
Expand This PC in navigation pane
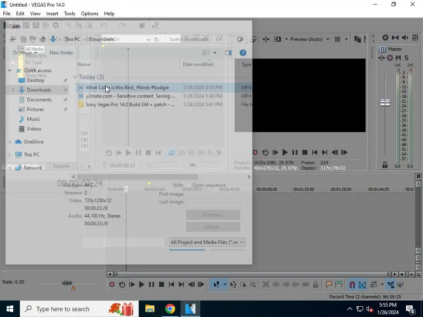tap(10, 155)
